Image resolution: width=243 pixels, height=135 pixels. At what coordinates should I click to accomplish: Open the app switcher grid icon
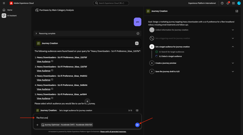click(233, 3)
